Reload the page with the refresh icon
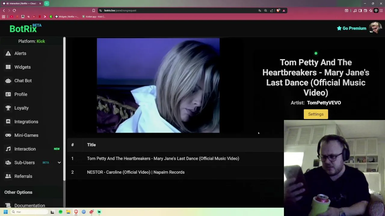Image resolution: width=385 pixels, height=216 pixels. coord(14,10)
